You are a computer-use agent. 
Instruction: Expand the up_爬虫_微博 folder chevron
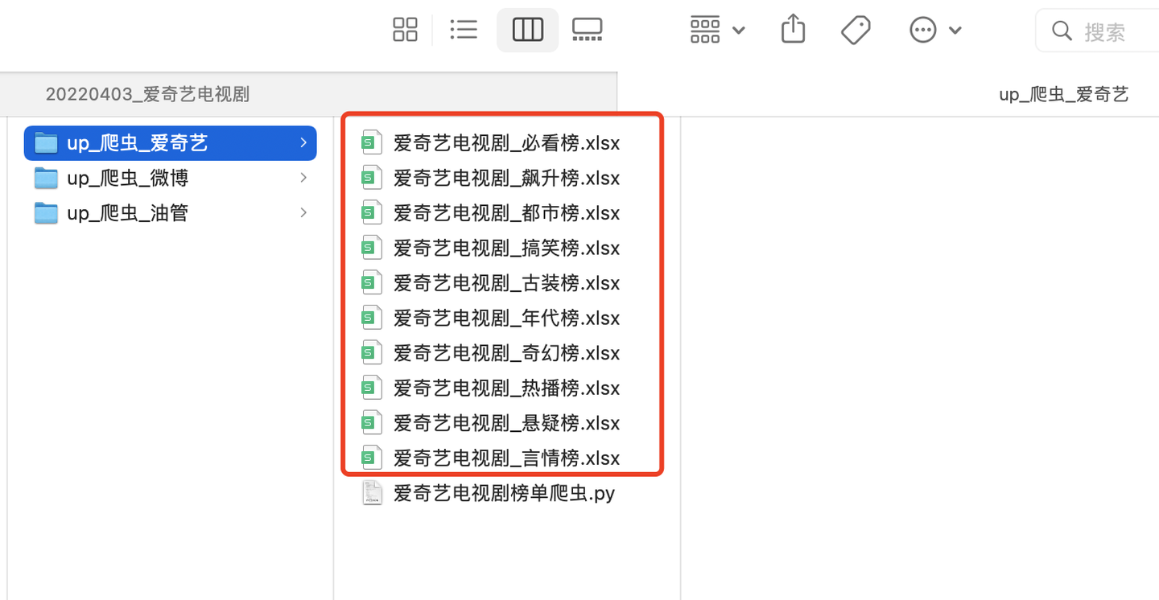pos(303,178)
